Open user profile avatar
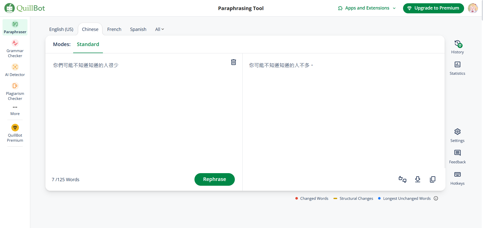This screenshot has height=228, width=483. point(473,8)
